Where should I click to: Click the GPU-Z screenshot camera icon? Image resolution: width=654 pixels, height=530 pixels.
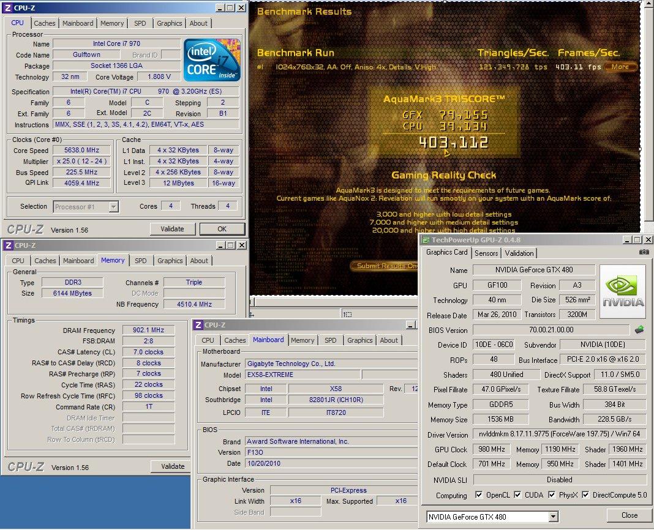(644, 252)
